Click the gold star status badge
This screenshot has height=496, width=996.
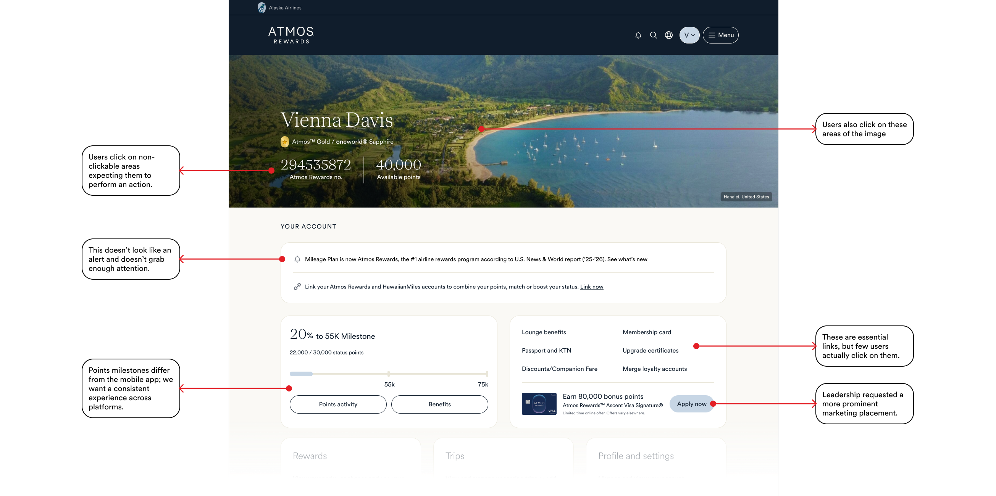[284, 142]
